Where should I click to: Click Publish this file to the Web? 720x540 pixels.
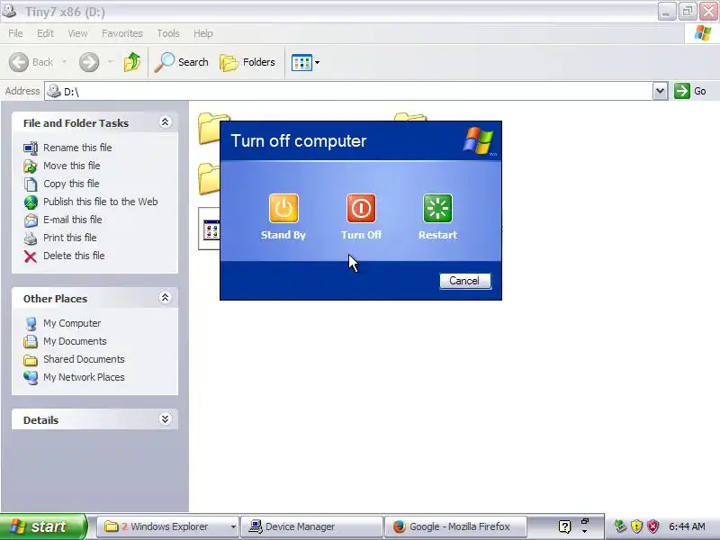101,202
